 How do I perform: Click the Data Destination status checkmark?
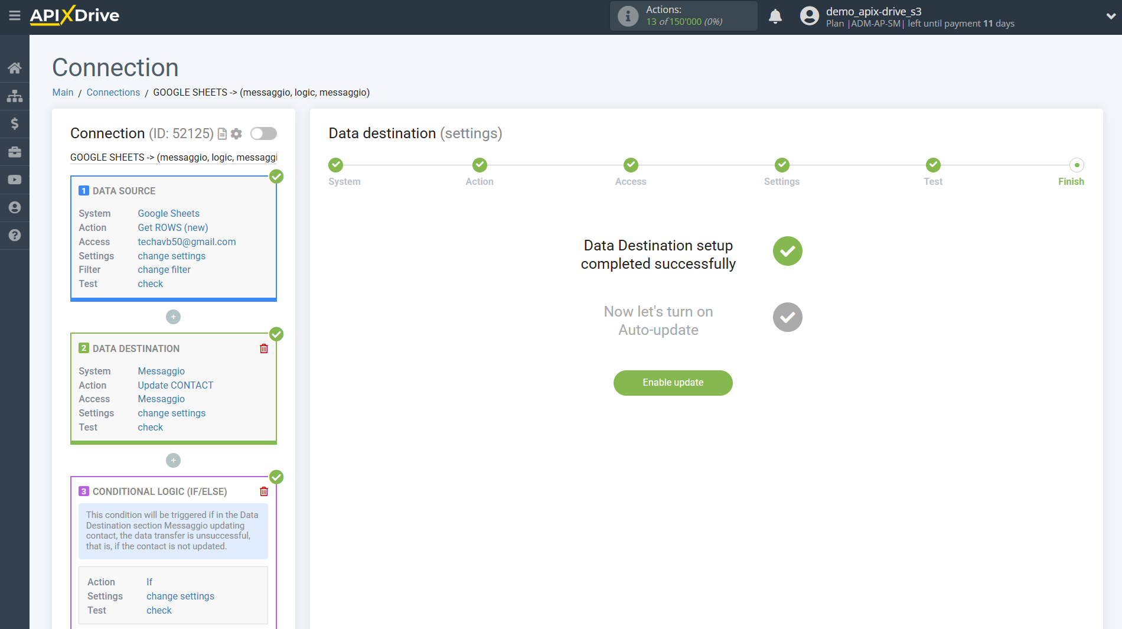pyautogui.click(x=276, y=334)
